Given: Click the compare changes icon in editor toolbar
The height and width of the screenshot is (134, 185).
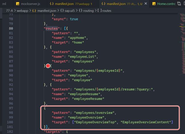Looking at the screenshot, I should pyautogui.click(x=179, y=4).
